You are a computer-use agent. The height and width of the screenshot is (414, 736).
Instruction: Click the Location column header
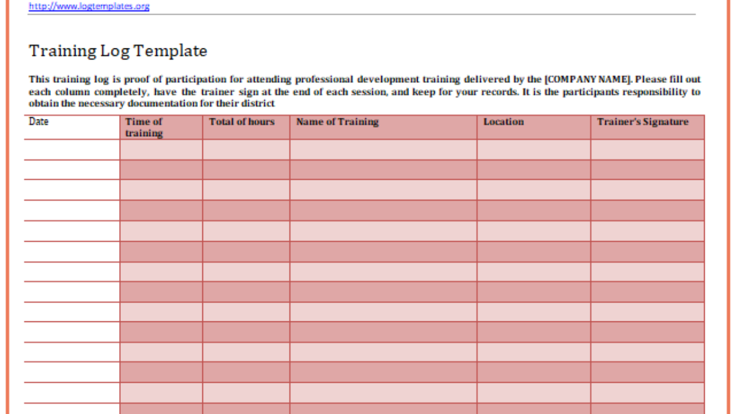[504, 121]
